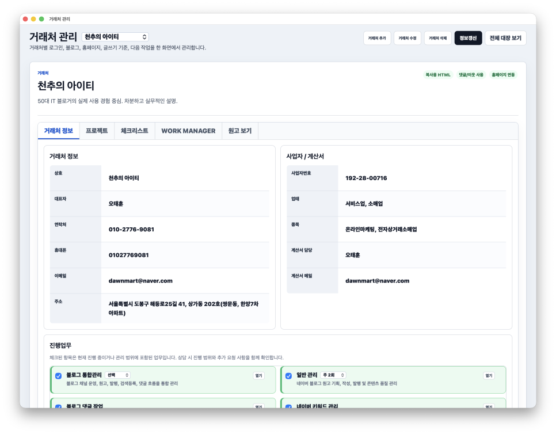Click the green zoom window button
The width and height of the screenshot is (556, 434).
point(41,19)
